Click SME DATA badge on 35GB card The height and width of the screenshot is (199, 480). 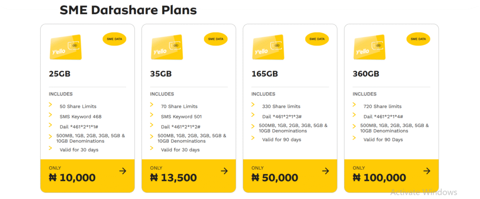[x=216, y=39]
